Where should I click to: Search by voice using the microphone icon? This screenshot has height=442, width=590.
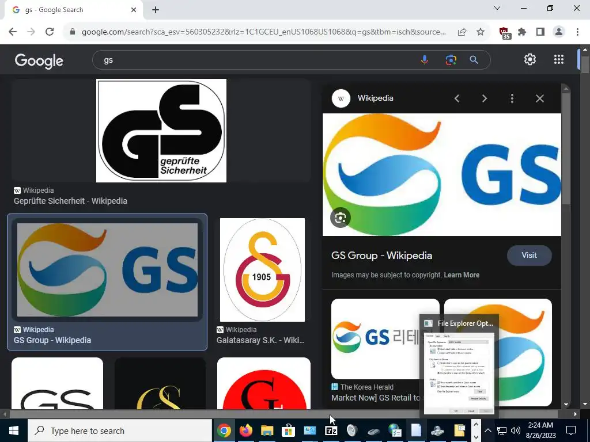point(425,60)
